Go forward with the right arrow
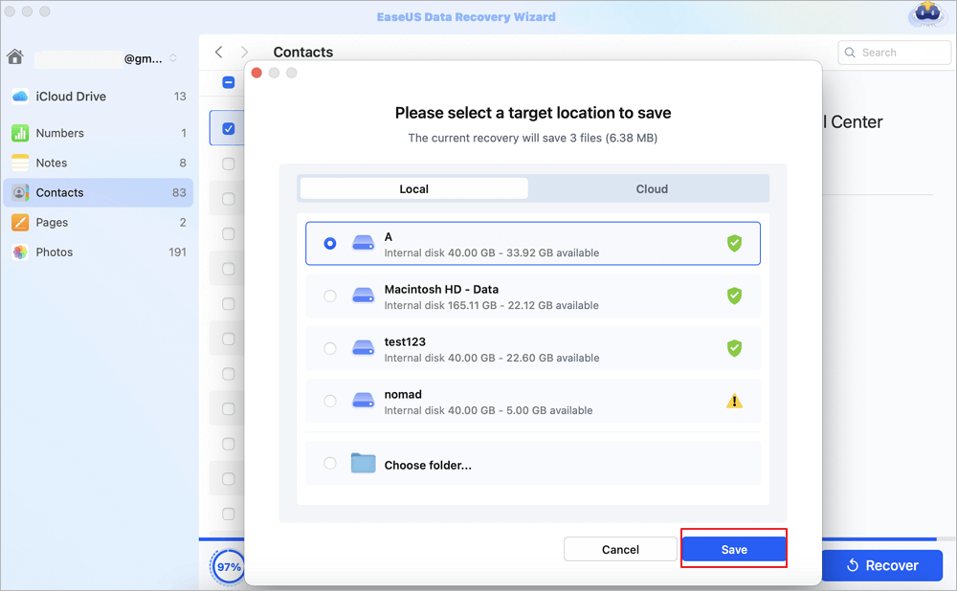Image resolution: width=957 pixels, height=591 pixels. click(244, 52)
